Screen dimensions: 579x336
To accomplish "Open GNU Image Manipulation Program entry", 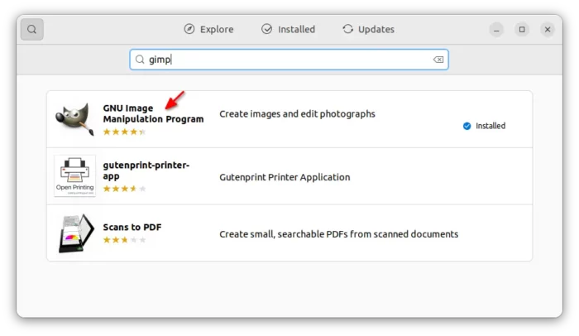I will click(x=289, y=119).
